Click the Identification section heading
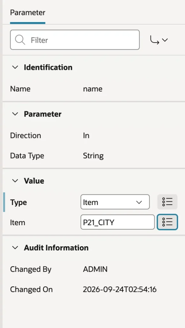The image size is (185, 328). pos(48,67)
